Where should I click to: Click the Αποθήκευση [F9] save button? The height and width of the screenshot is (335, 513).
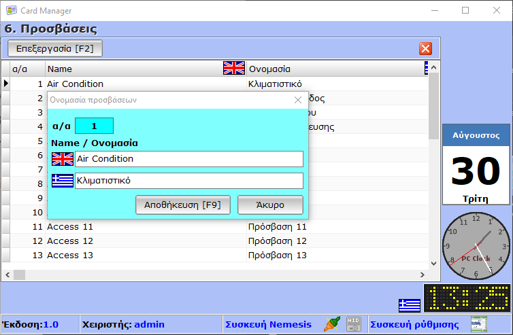pos(183,205)
